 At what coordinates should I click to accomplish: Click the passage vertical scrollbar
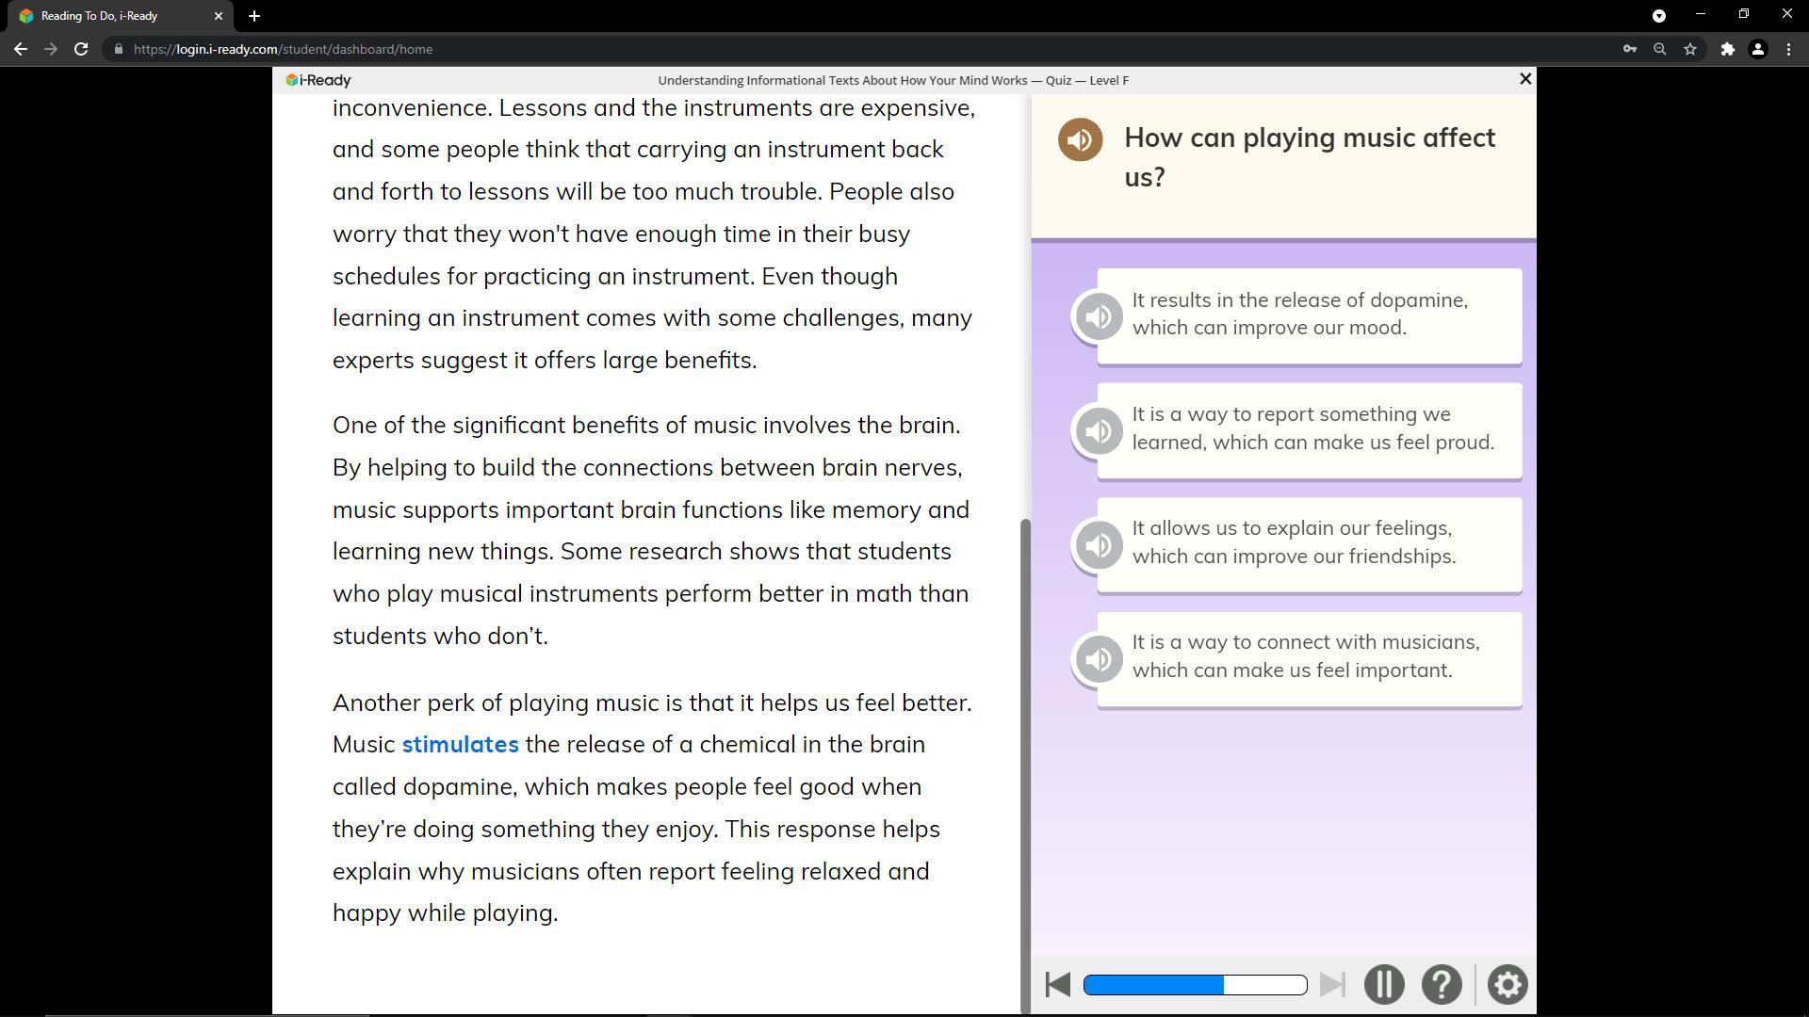point(1026,753)
